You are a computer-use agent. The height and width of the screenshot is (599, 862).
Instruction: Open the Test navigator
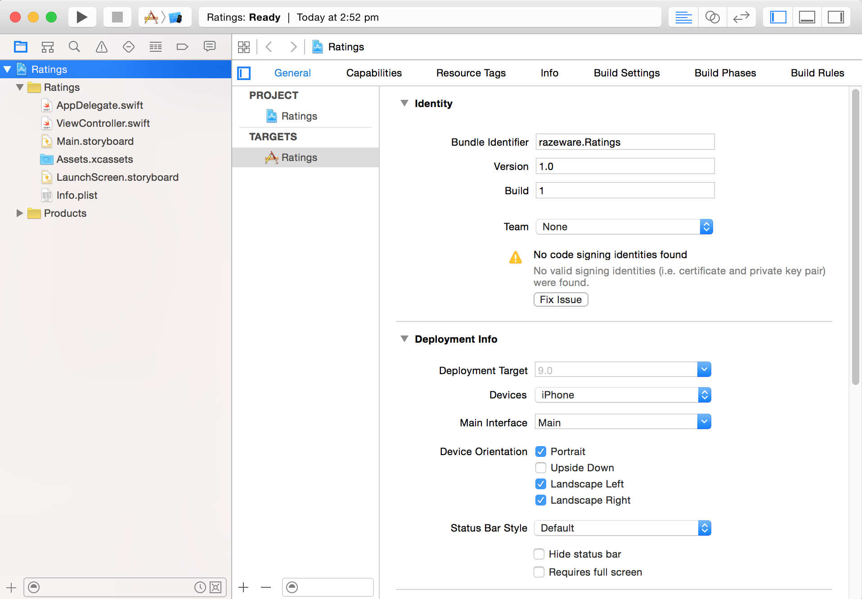(x=129, y=47)
